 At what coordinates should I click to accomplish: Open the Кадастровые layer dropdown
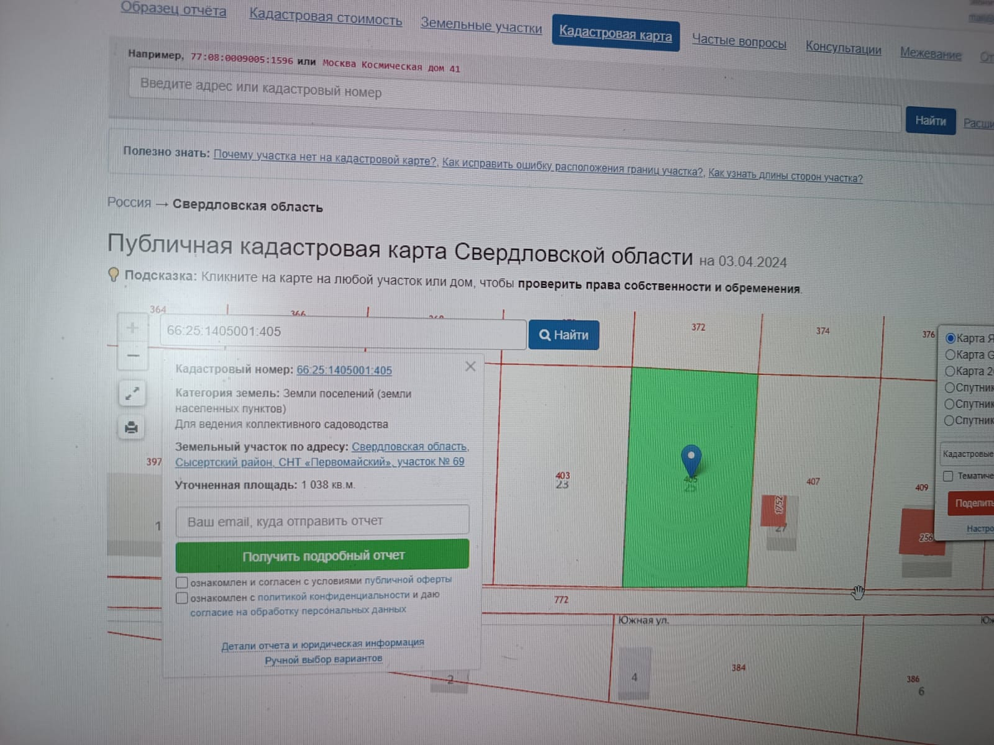click(x=967, y=454)
